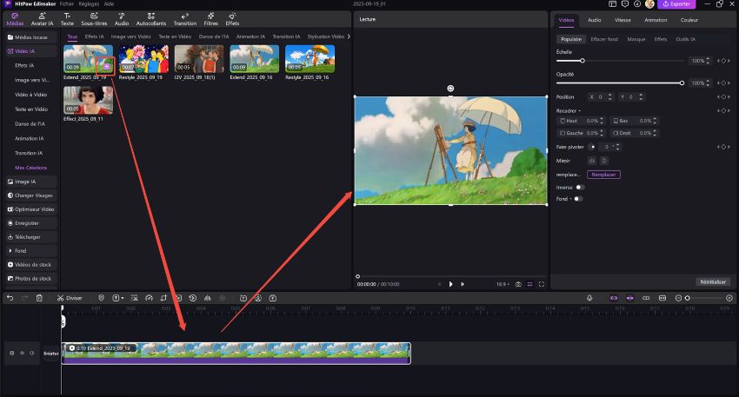The image size is (739, 397).
Task: Switch to the Couleur tab
Action: click(689, 20)
